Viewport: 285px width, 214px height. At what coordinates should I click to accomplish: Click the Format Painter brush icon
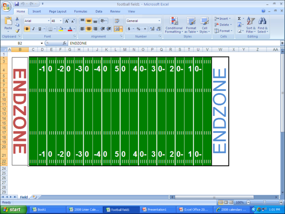[x=17, y=31]
